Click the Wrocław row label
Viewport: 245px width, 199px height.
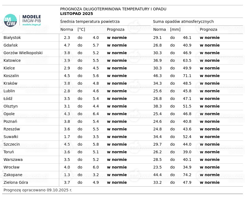[x=11, y=167]
